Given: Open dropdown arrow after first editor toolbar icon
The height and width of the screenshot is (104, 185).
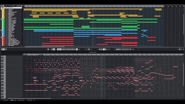Looking at the screenshot, I should 50,49.
